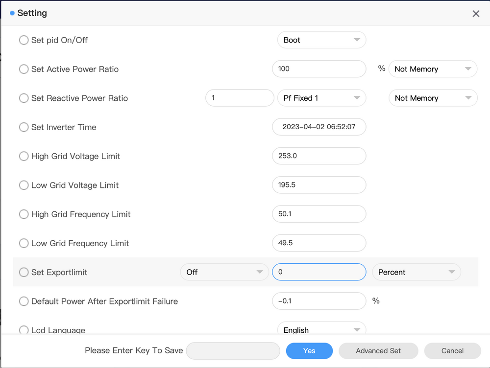The image size is (490, 368).
Task: Select High Grid Voltage Limit radio button
Action: [x=24, y=156]
